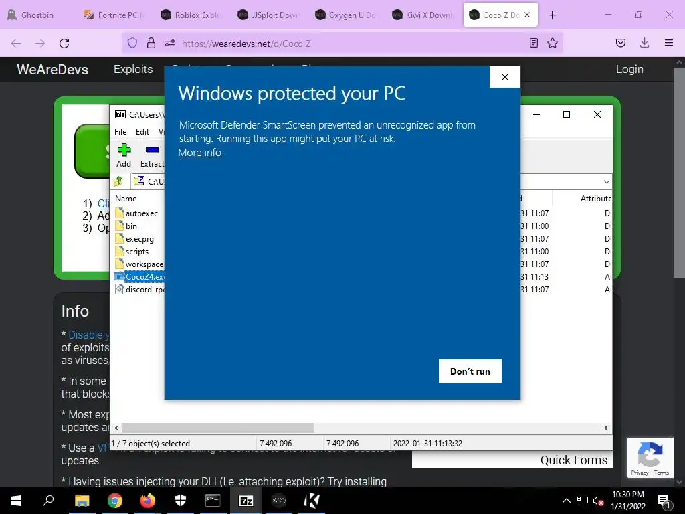Open the K app in taskbar

312,501
